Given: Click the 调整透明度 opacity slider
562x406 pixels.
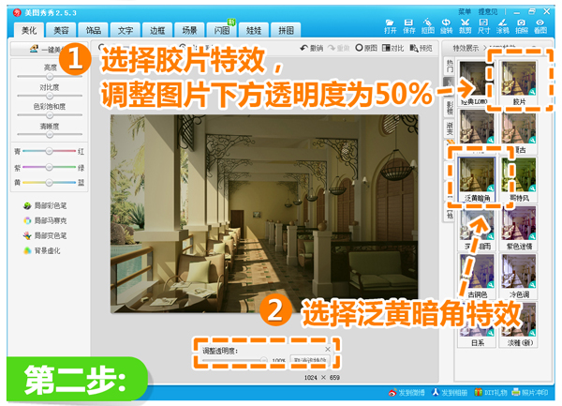Looking at the screenshot, I should (235, 360).
